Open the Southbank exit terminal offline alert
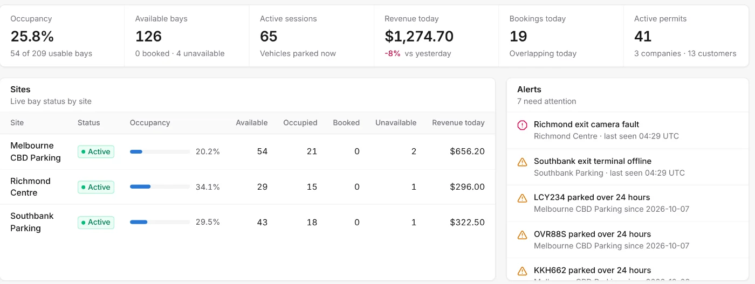755x284 pixels. click(x=628, y=167)
